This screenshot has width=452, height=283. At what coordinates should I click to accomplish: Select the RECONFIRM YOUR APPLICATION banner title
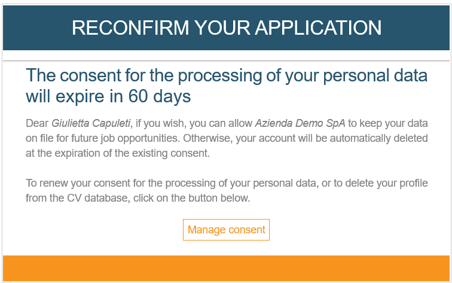tap(226, 28)
